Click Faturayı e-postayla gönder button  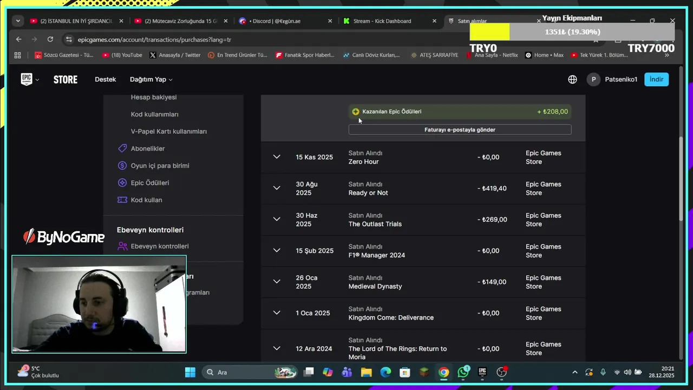(x=460, y=129)
